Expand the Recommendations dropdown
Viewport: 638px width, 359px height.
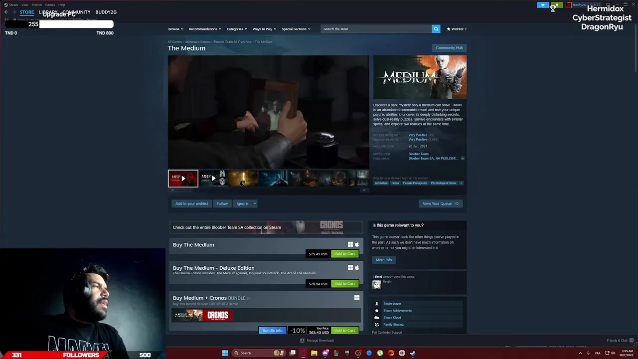point(205,29)
